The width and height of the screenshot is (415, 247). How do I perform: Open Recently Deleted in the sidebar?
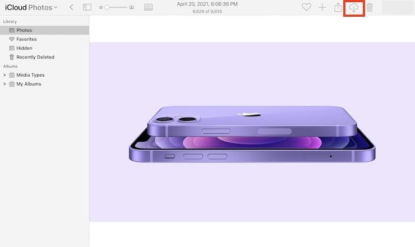44,57
